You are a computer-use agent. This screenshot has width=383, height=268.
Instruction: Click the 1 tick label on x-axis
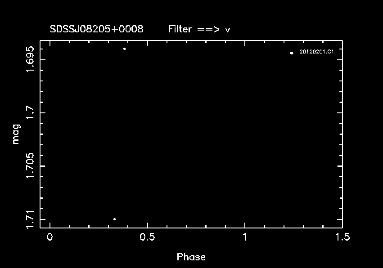click(x=245, y=237)
